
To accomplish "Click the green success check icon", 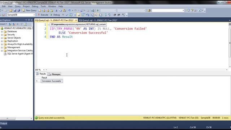I will (x=36, y=118).
